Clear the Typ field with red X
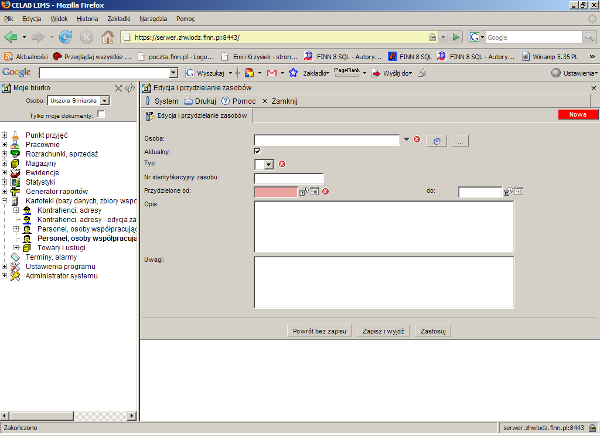Viewport: 600px width, 436px height. (282, 164)
